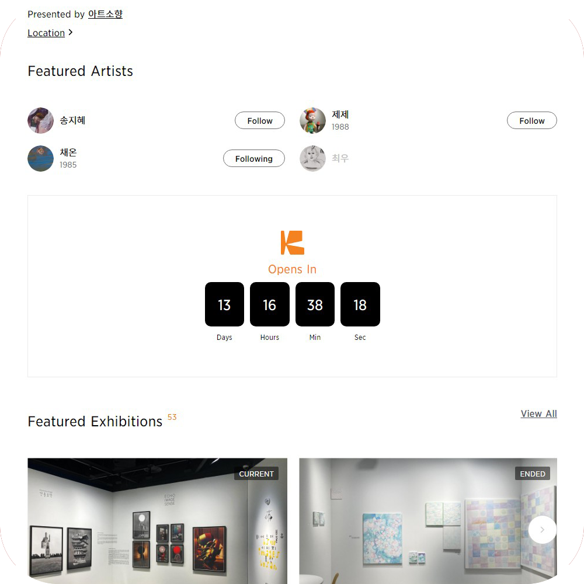Click the orange K logo above the Opens In countdown
The height and width of the screenshot is (584, 584).
(x=292, y=242)
